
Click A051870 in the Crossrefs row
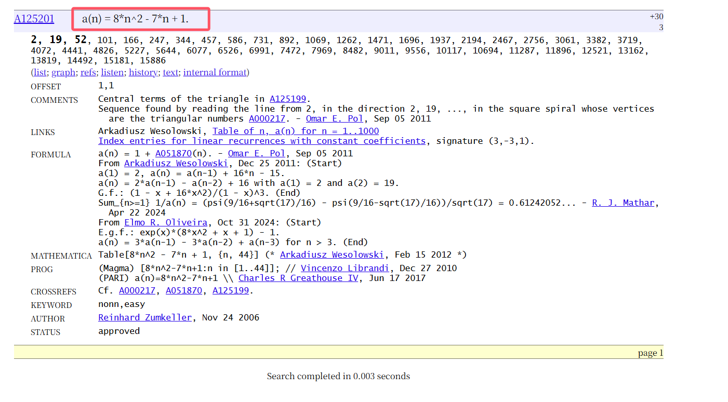coord(183,291)
